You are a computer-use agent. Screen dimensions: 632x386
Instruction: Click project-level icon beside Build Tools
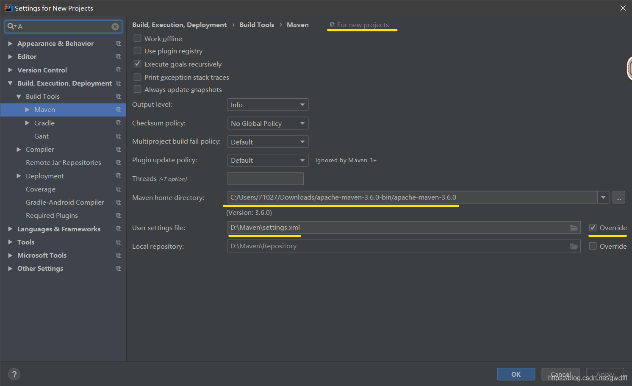(x=119, y=97)
